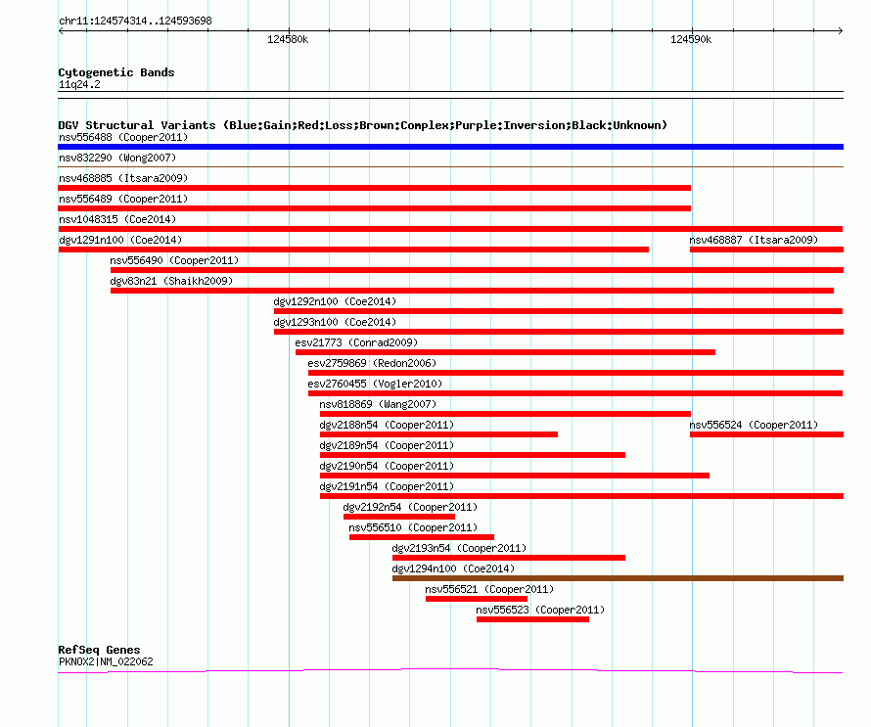Click nsv556523 (Cooper2011) label
The width and height of the screenshot is (871, 727).
540,610
